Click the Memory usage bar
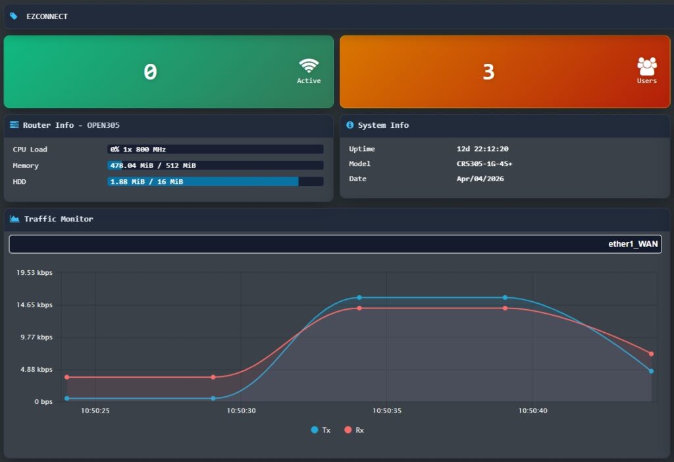The width and height of the screenshot is (674, 462). [215, 165]
